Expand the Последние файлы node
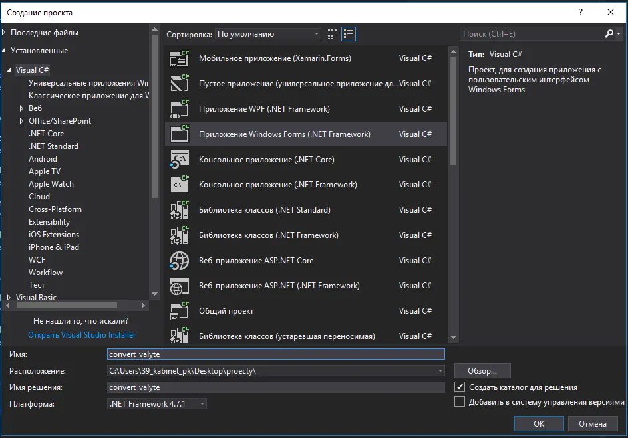 click(4, 32)
